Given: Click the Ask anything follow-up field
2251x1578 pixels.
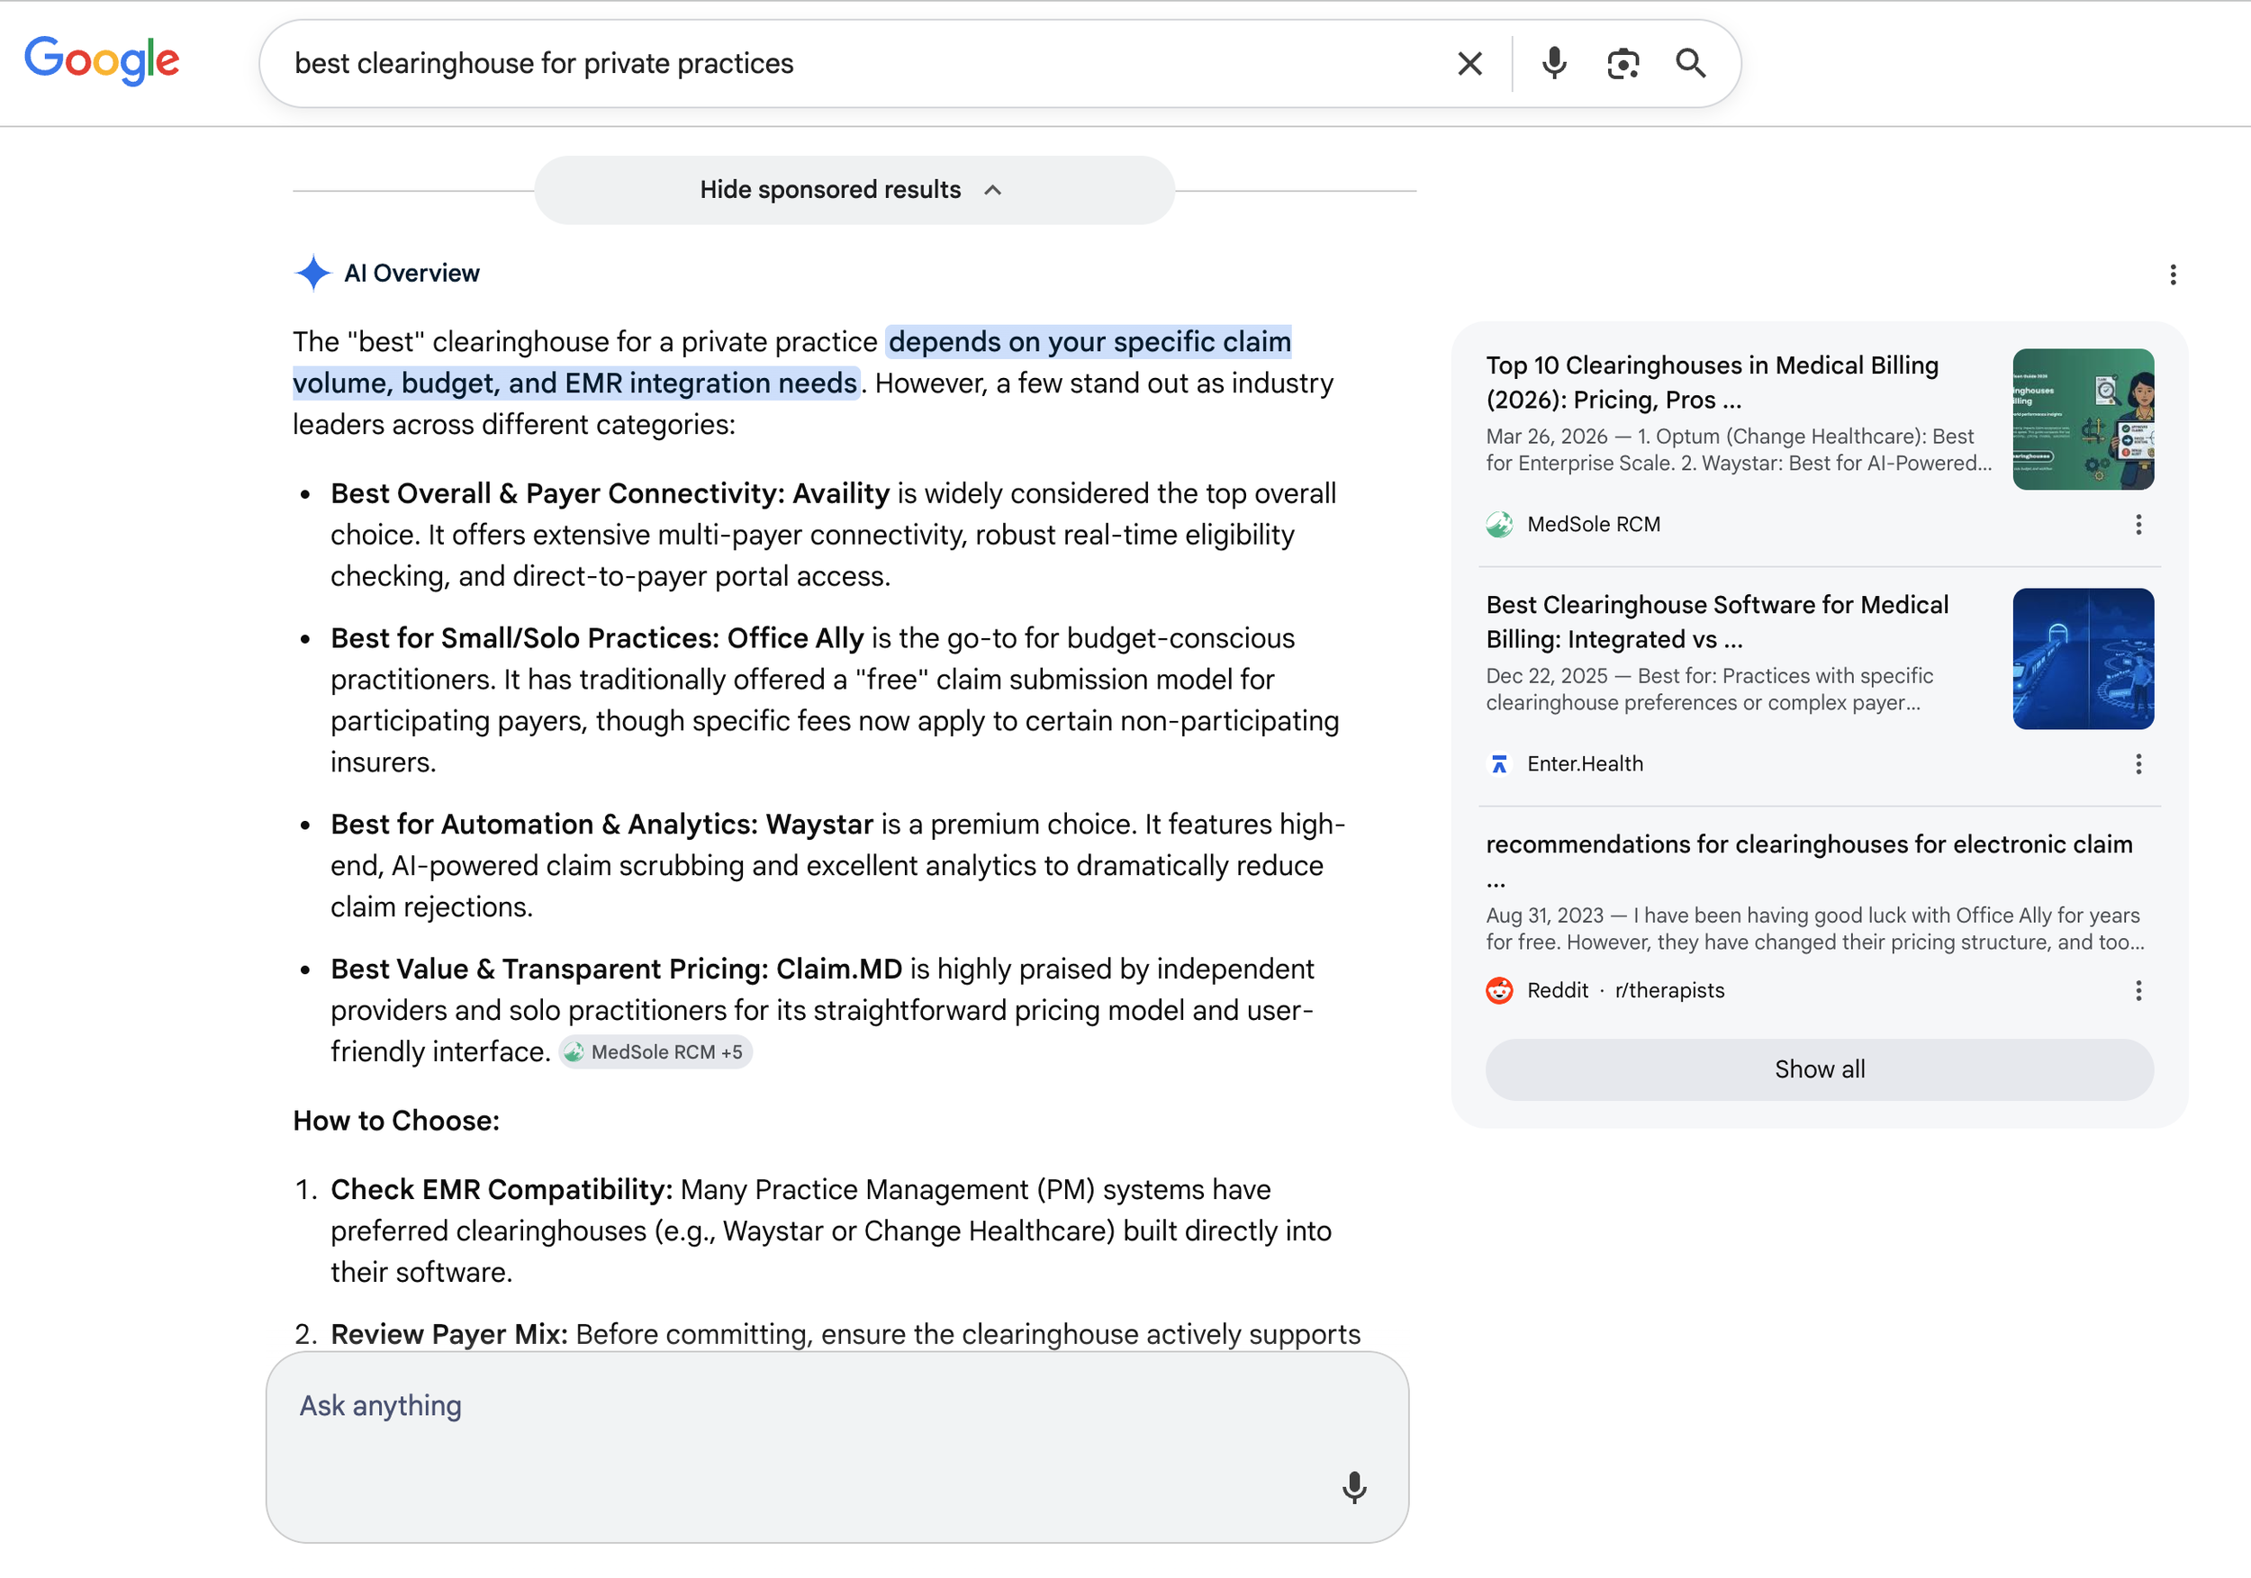Looking at the screenshot, I should click(837, 1447).
